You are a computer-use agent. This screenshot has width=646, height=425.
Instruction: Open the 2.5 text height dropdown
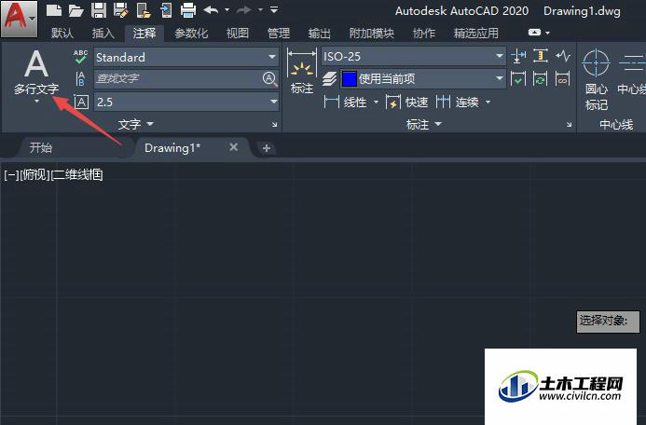(186, 102)
